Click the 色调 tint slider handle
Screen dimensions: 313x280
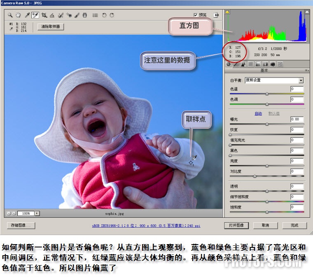pos(267,104)
